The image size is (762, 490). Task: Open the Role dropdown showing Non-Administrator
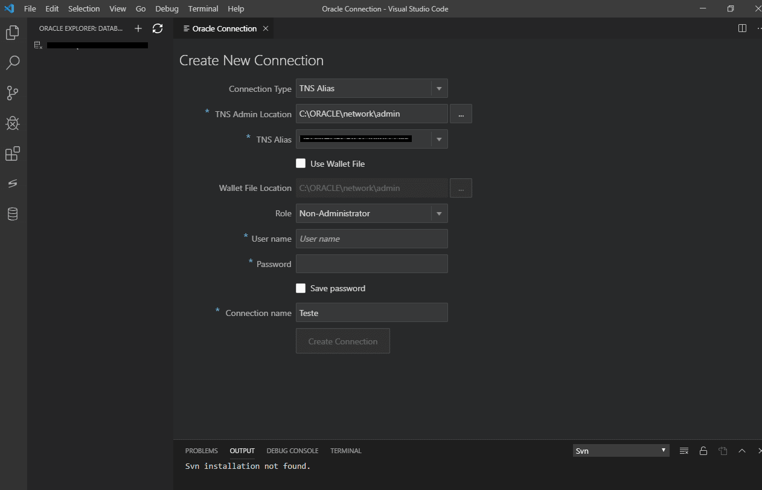pos(439,213)
